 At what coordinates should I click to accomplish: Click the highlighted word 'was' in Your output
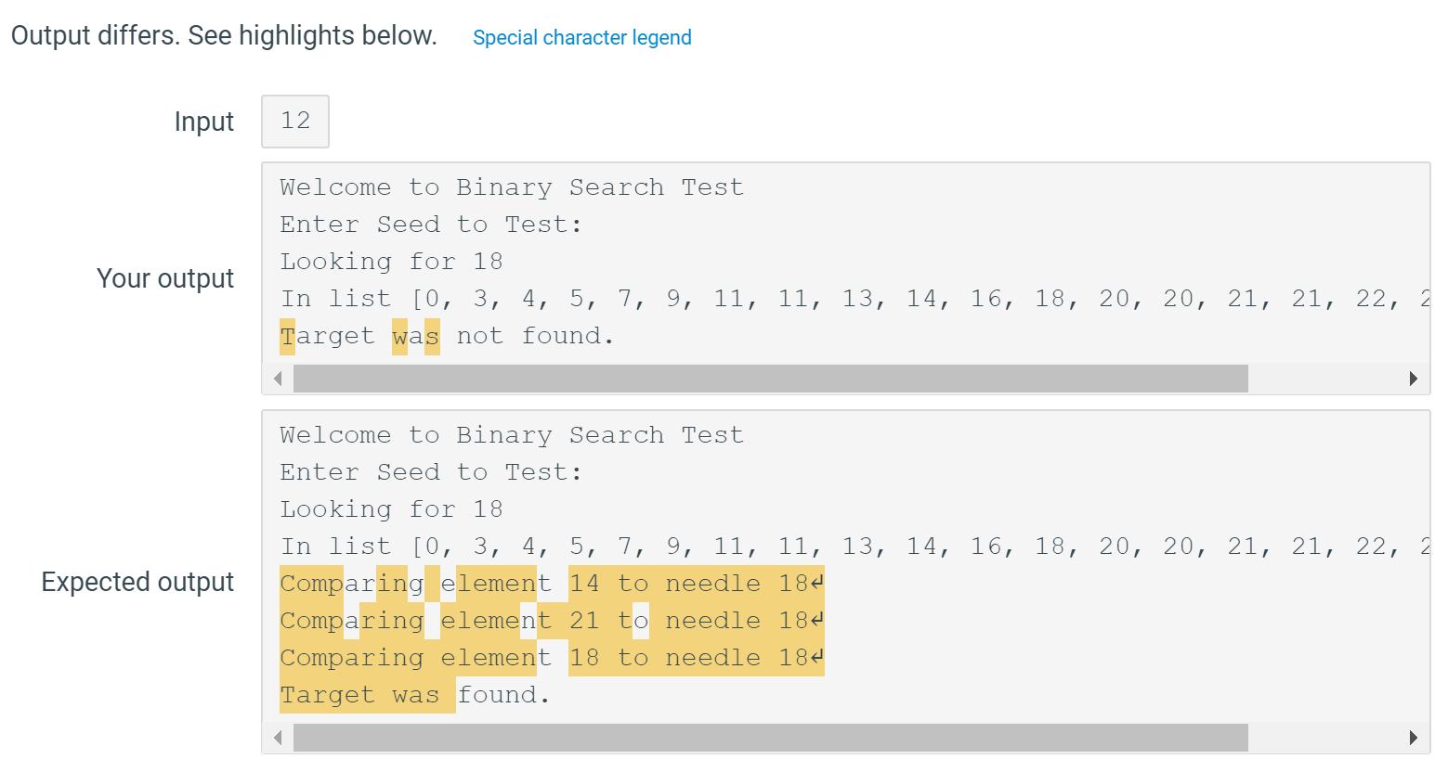click(415, 335)
